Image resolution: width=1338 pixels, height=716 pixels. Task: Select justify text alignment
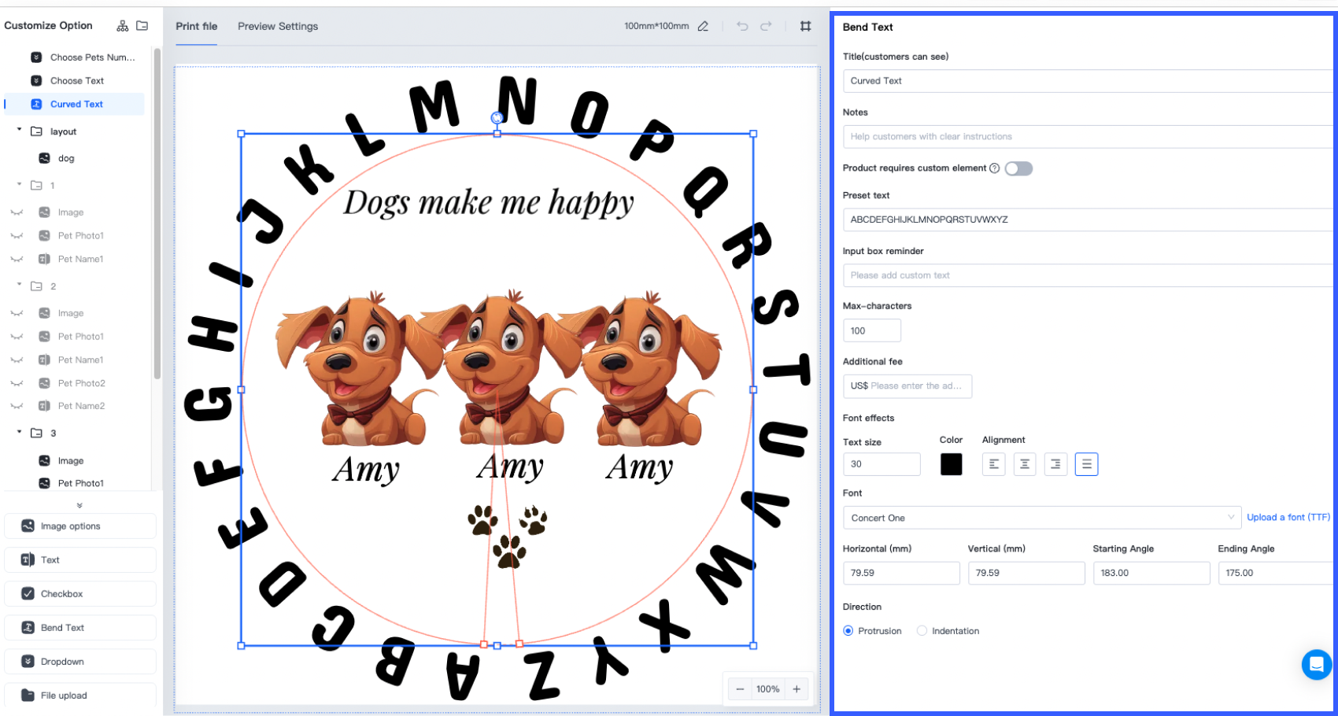(x=1086, y=464)
